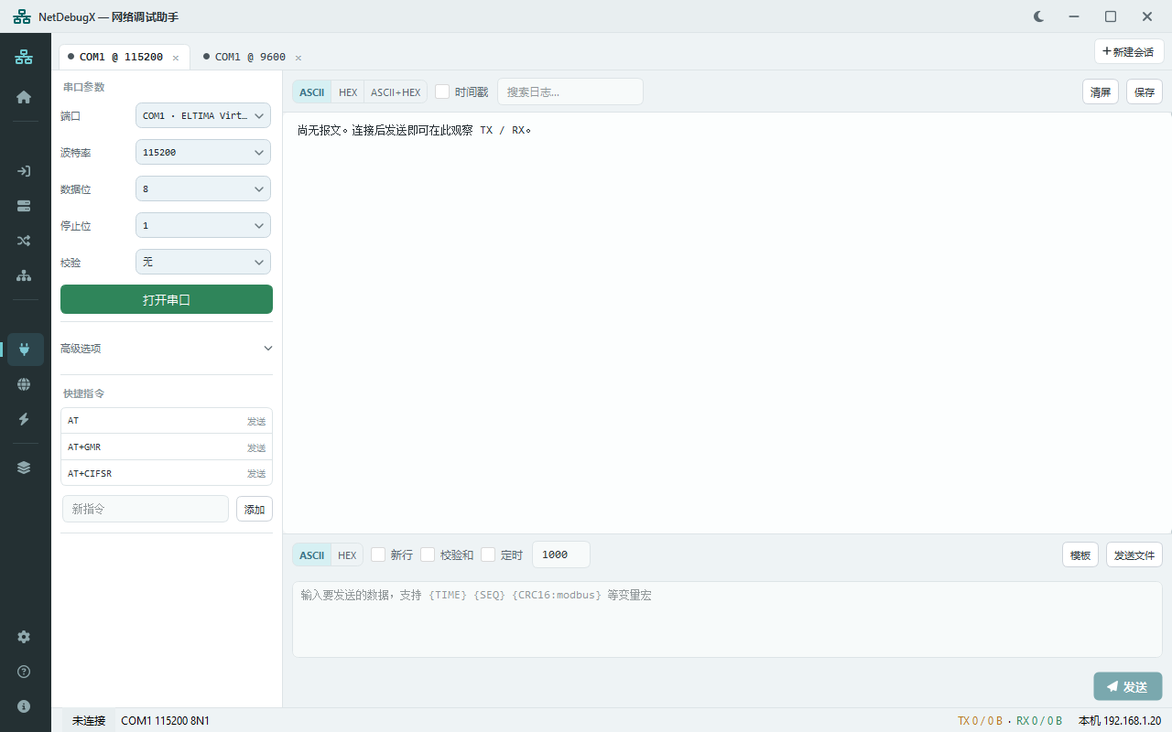Screen dimensions: 1172x732
Task: Click the 本机 192.168.1.20 status text
Action: click(1120, 720)
